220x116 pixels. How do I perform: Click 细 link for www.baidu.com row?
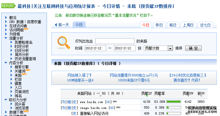69,102
